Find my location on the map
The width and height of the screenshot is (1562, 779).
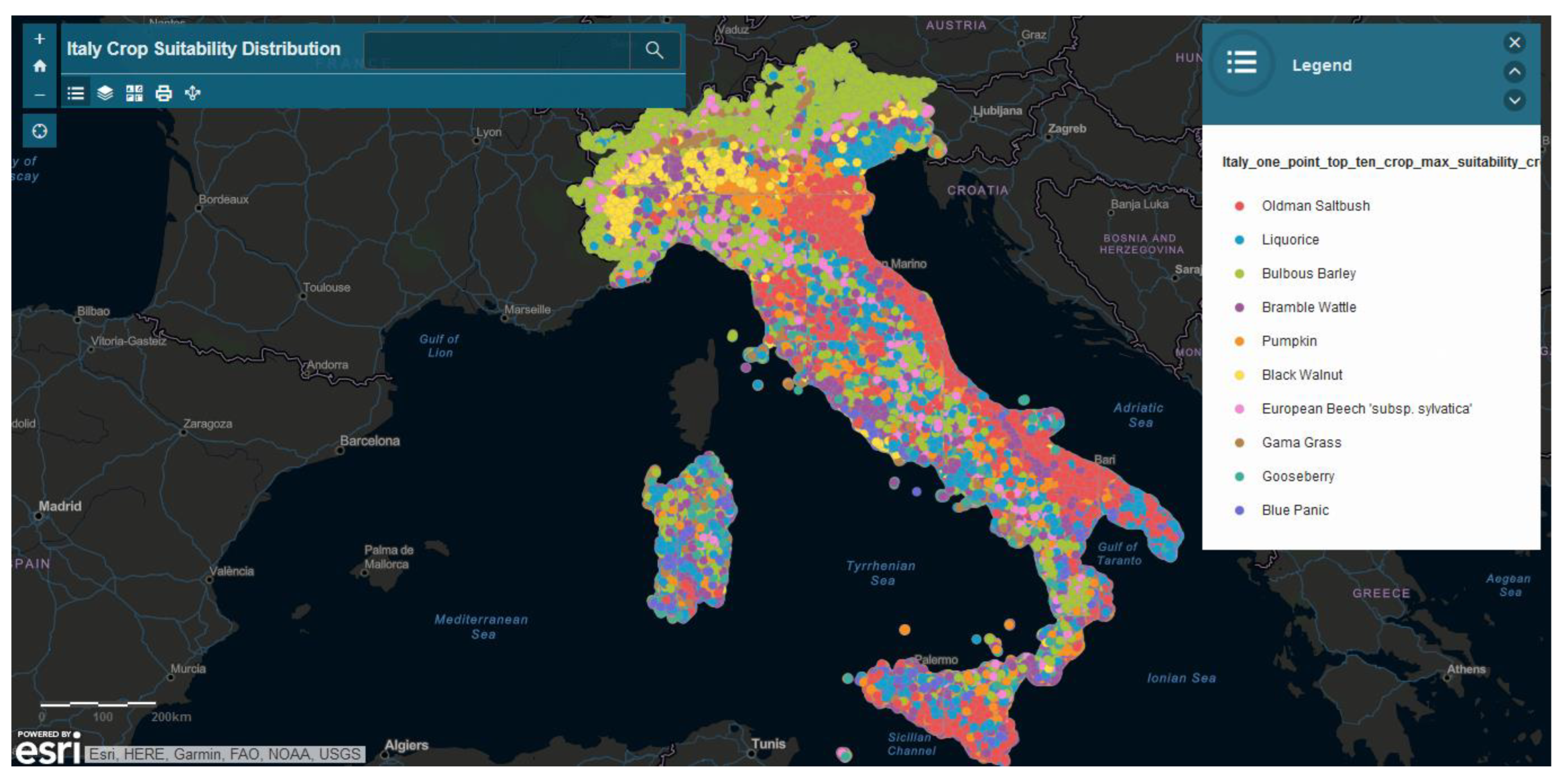tap(40, 131)
